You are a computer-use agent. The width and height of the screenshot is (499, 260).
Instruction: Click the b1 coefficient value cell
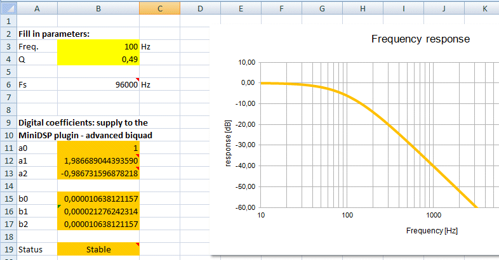coord(98,211)
